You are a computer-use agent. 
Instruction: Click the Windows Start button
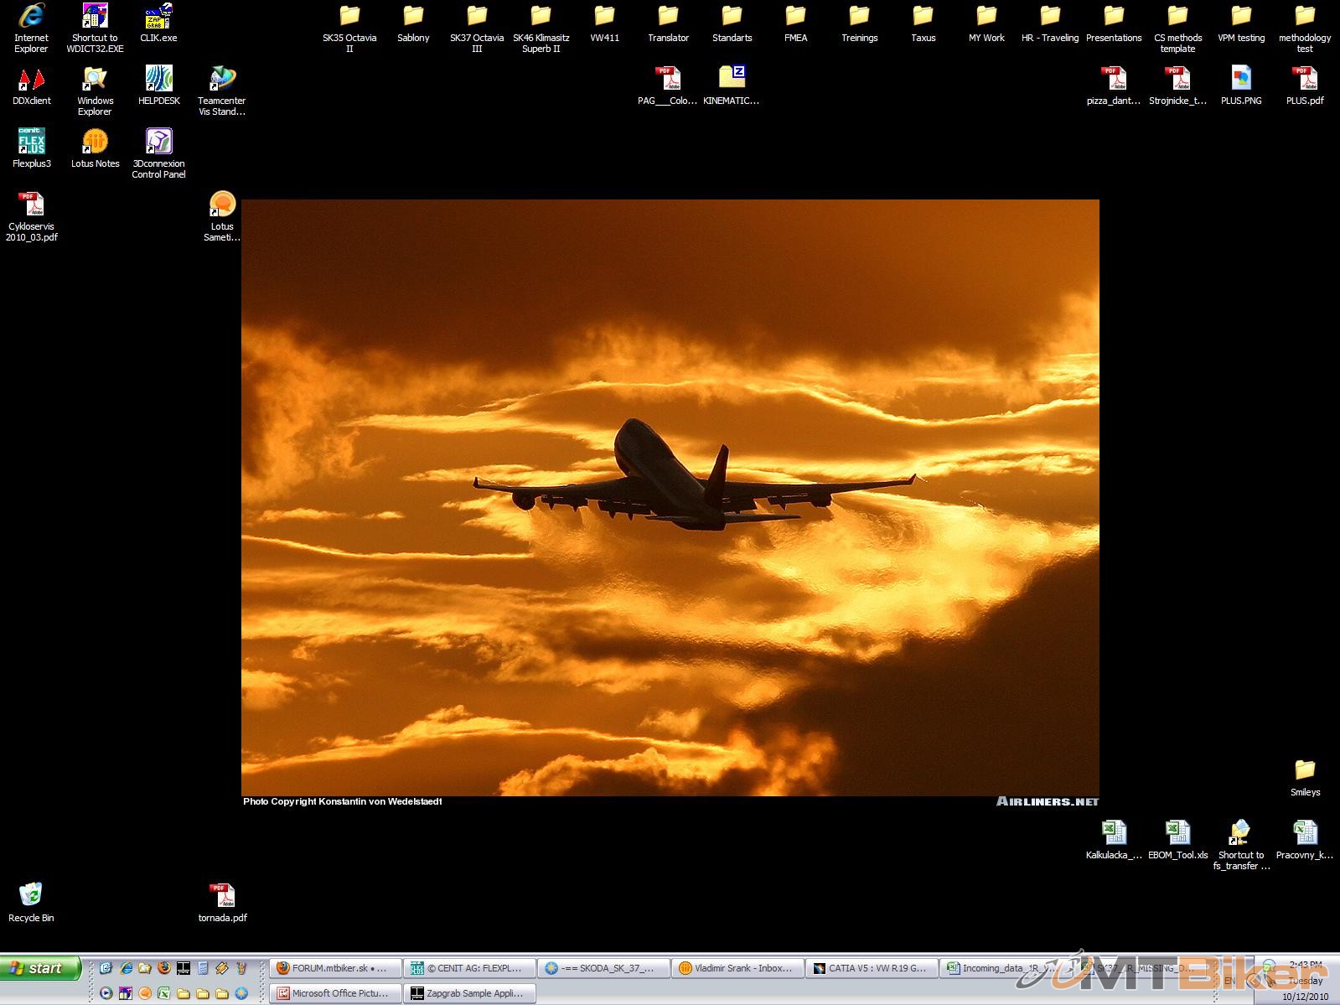pos(40,968)
